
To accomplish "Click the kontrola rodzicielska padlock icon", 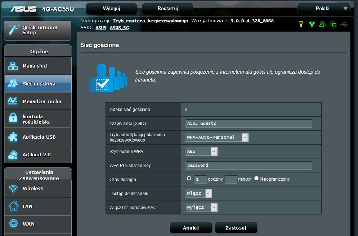I will (x=13, y=118).
